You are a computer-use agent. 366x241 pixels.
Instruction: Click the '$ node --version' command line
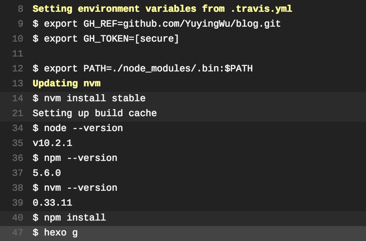point(78,128)
